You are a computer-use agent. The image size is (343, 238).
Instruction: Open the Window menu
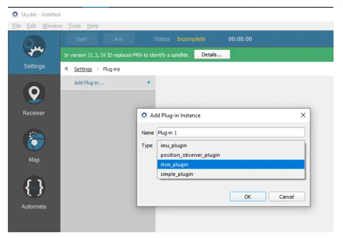[52, 26]
